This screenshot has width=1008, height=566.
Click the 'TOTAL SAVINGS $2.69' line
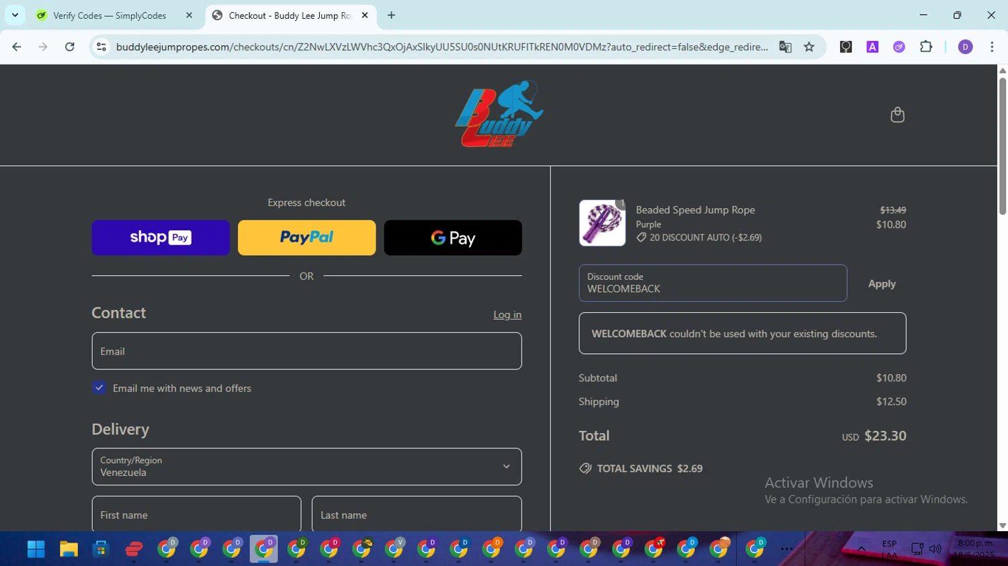(641, 469)
